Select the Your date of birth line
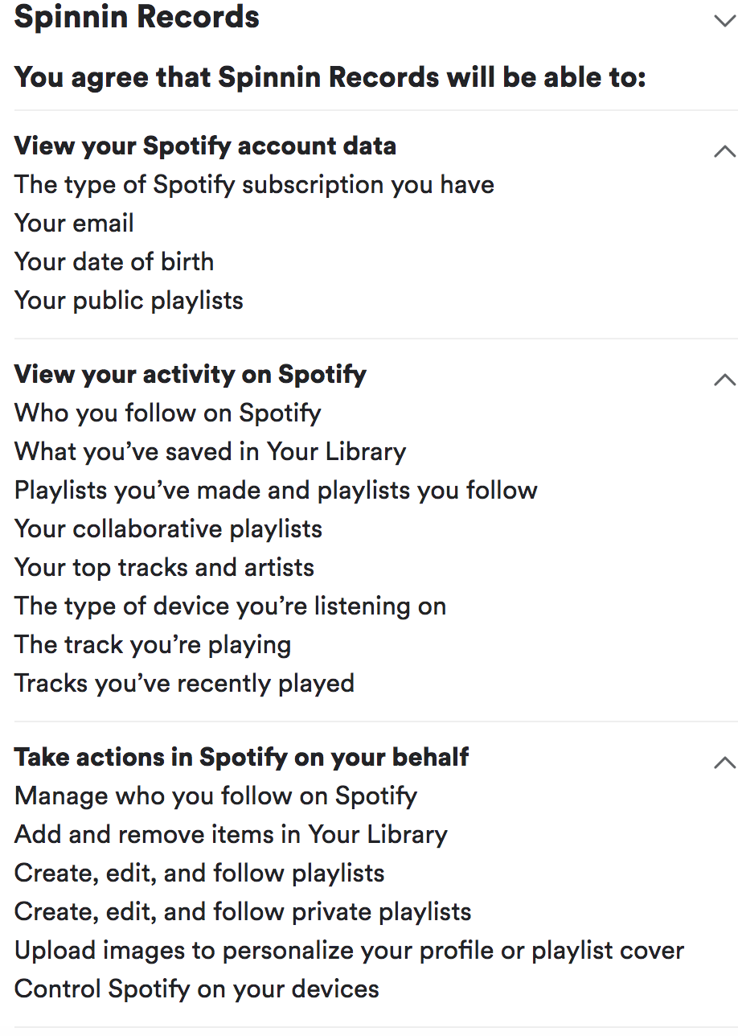Screen dimensions: 738x1036 click(114, 261)
